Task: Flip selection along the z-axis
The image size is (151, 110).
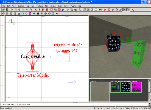Action: tap(27, 10)
